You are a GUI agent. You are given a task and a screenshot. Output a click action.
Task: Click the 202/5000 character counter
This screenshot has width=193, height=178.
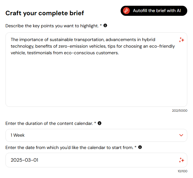[x=180, y=111]
